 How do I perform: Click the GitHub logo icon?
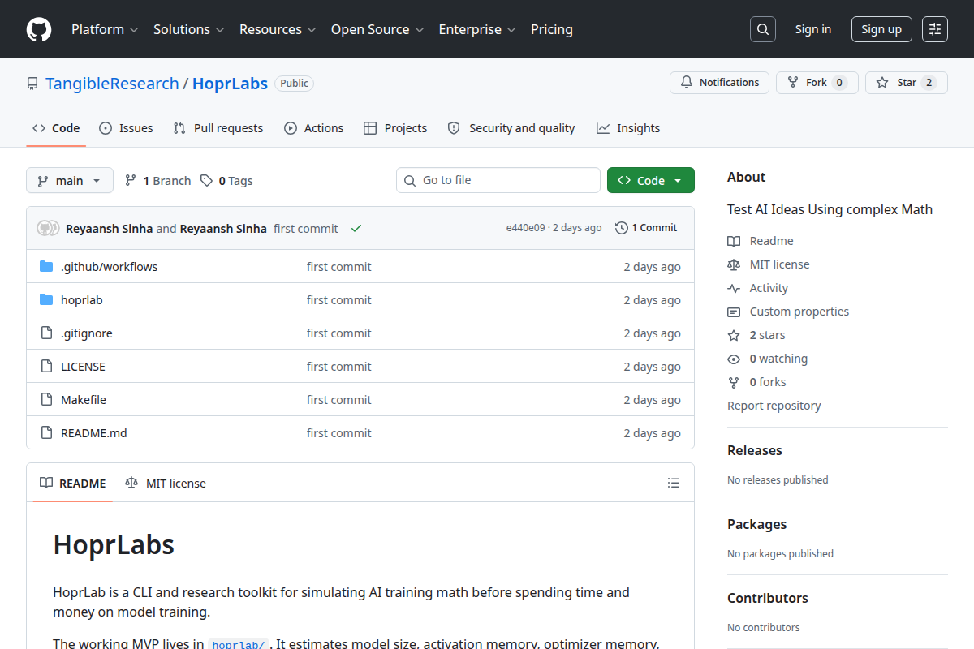click(39, 29)
